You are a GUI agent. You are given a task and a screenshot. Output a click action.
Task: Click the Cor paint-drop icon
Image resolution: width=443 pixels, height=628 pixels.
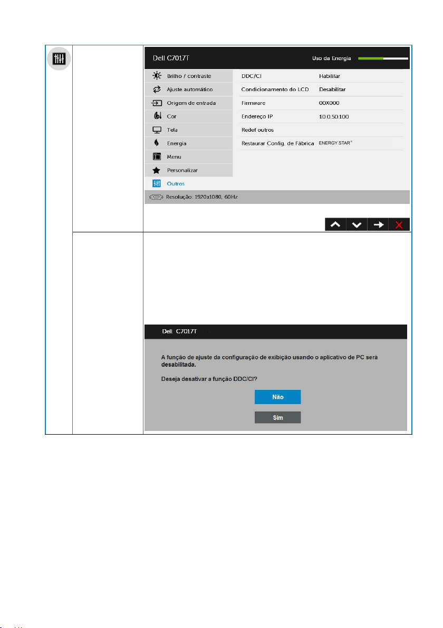158,116
